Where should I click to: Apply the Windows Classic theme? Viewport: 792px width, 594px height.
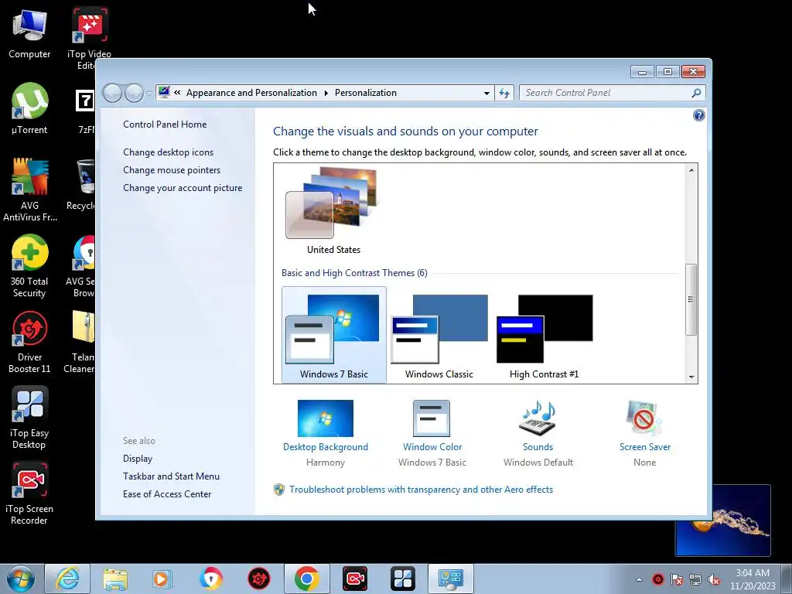[x=439, y=335]
